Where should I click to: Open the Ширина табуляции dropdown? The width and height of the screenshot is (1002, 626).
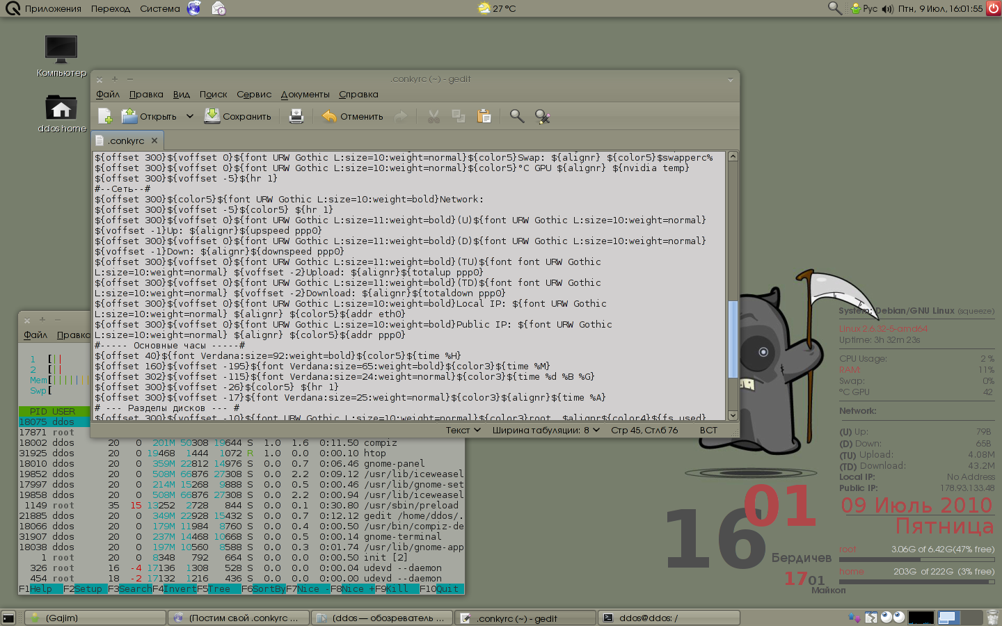click(546, 430)
